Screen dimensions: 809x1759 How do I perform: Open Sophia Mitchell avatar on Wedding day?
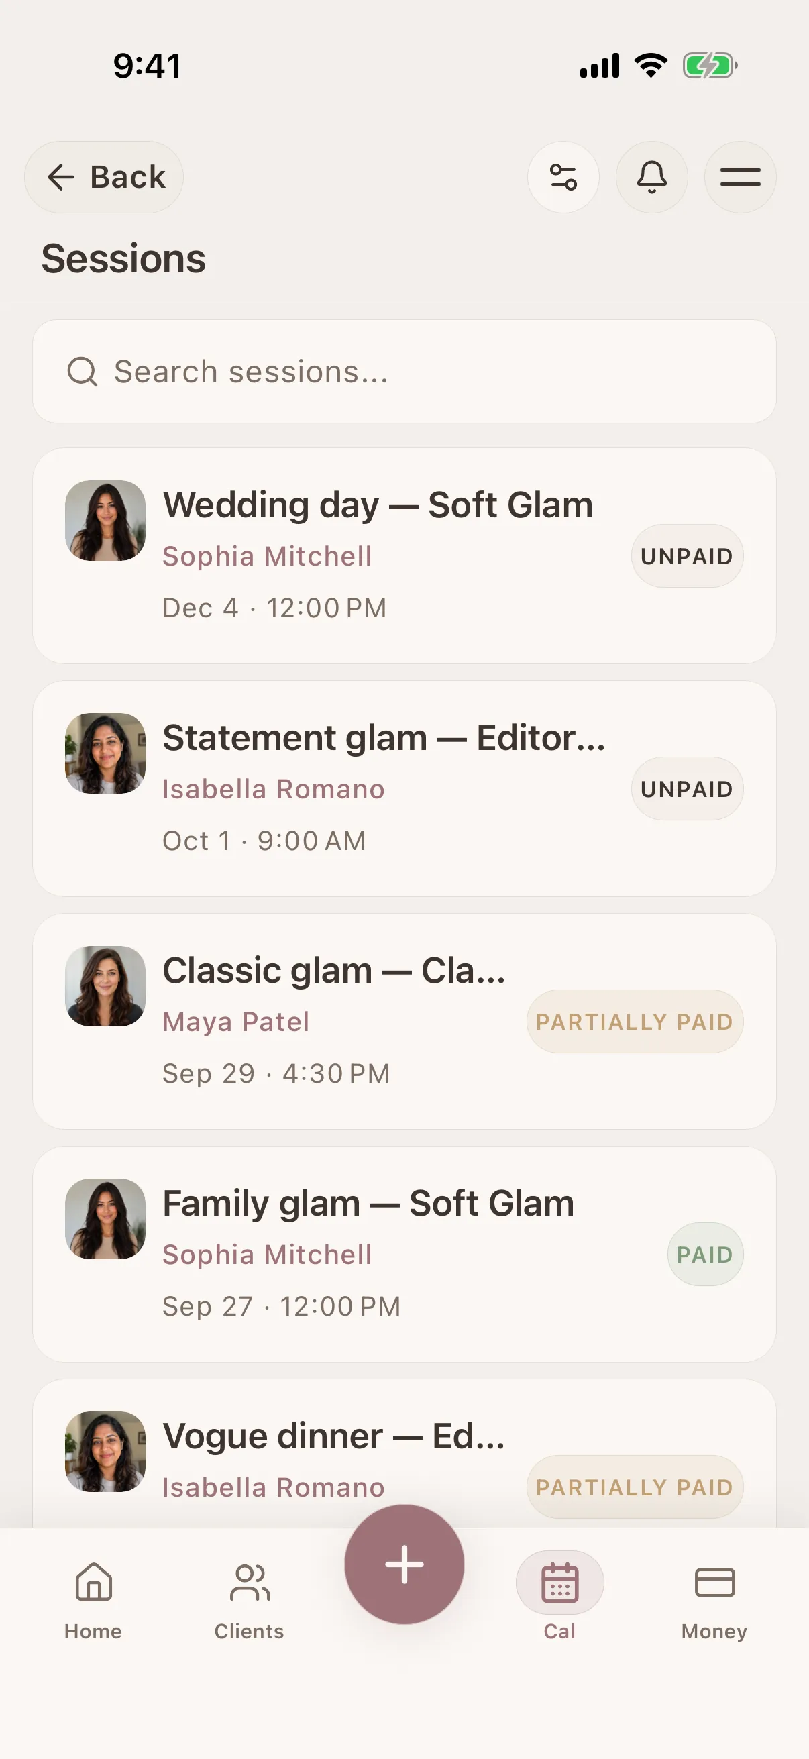(105, 521)
